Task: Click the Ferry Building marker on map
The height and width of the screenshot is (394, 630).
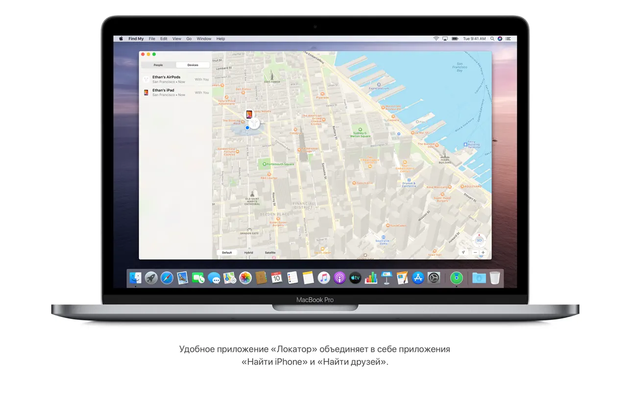Action: tap(445, 158)
